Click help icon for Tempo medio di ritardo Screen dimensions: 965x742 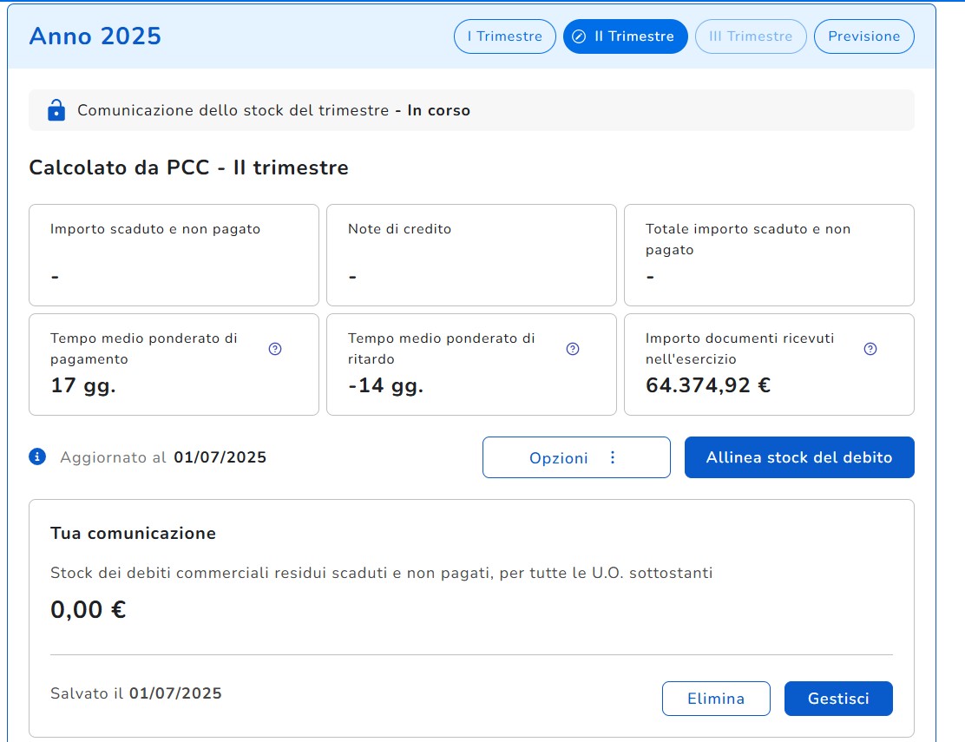(573, 349)
